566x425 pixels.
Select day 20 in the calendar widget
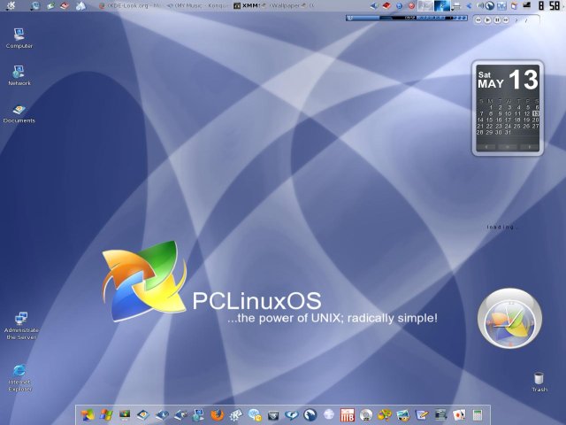[535, 120]
